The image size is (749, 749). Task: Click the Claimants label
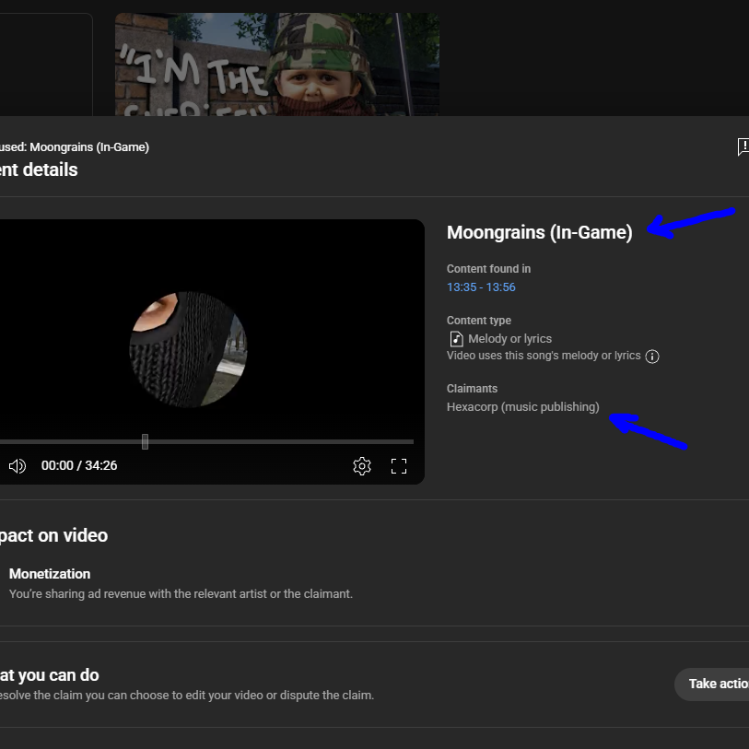pyautogui.click(x=472, y=389)
